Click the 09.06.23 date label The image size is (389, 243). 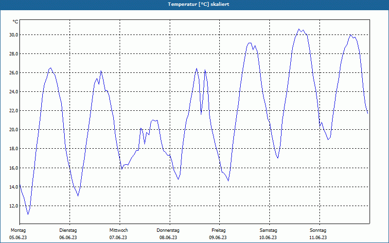point(218,238)
